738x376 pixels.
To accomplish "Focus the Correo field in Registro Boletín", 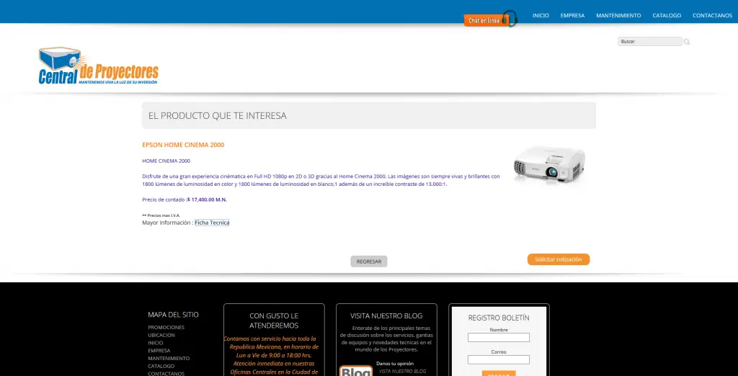I will [x=499, y=359].
